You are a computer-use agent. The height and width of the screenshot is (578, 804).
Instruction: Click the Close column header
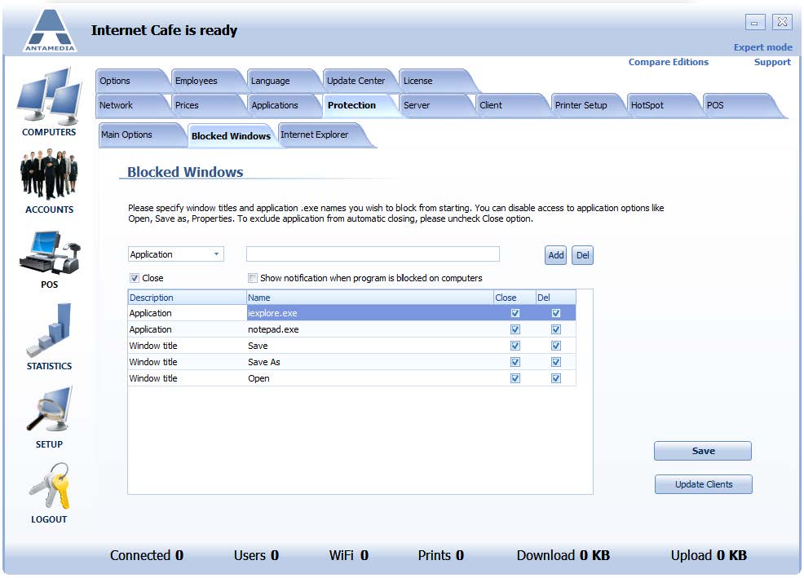coord(515,298)
